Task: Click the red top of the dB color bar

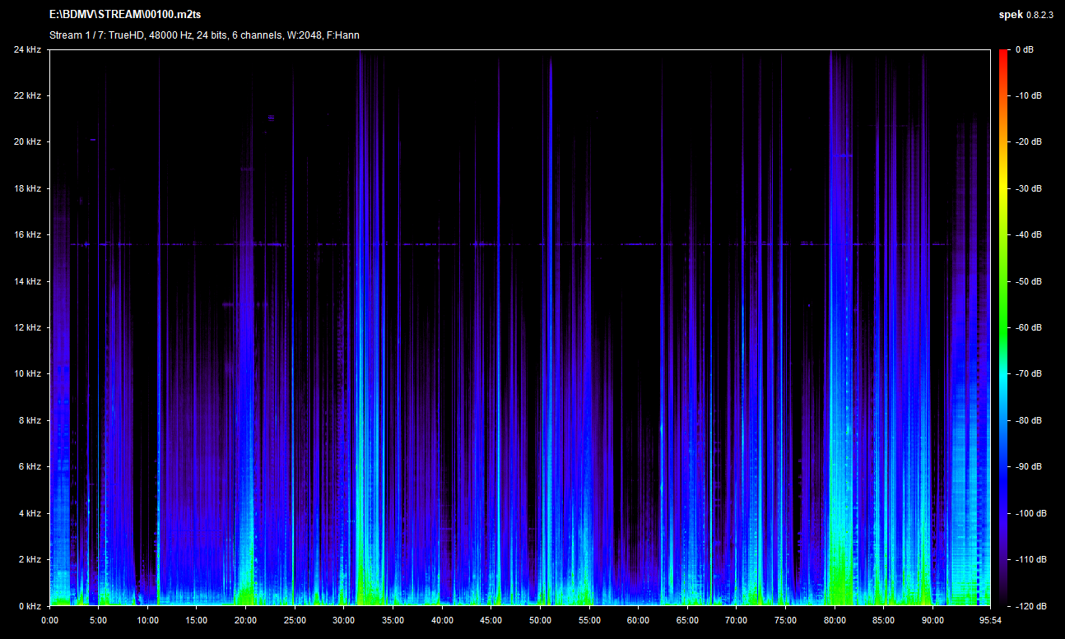Action: click(1003, 54)
